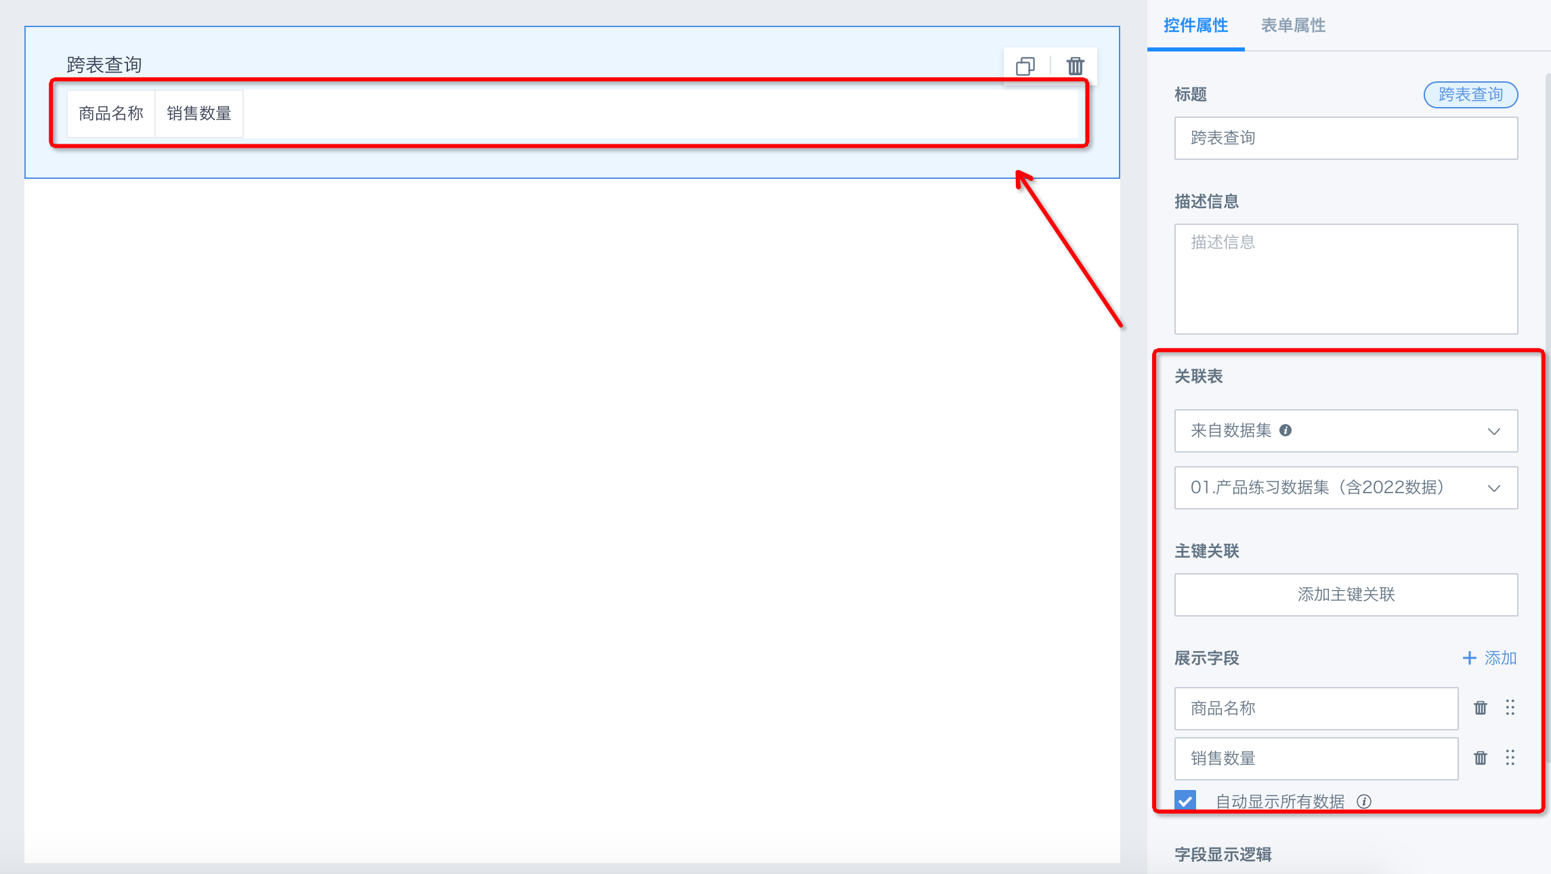This screenshot has width=1551, height=874.
Task: Click the 商品名称 display field input
Action: (1316, 709)
